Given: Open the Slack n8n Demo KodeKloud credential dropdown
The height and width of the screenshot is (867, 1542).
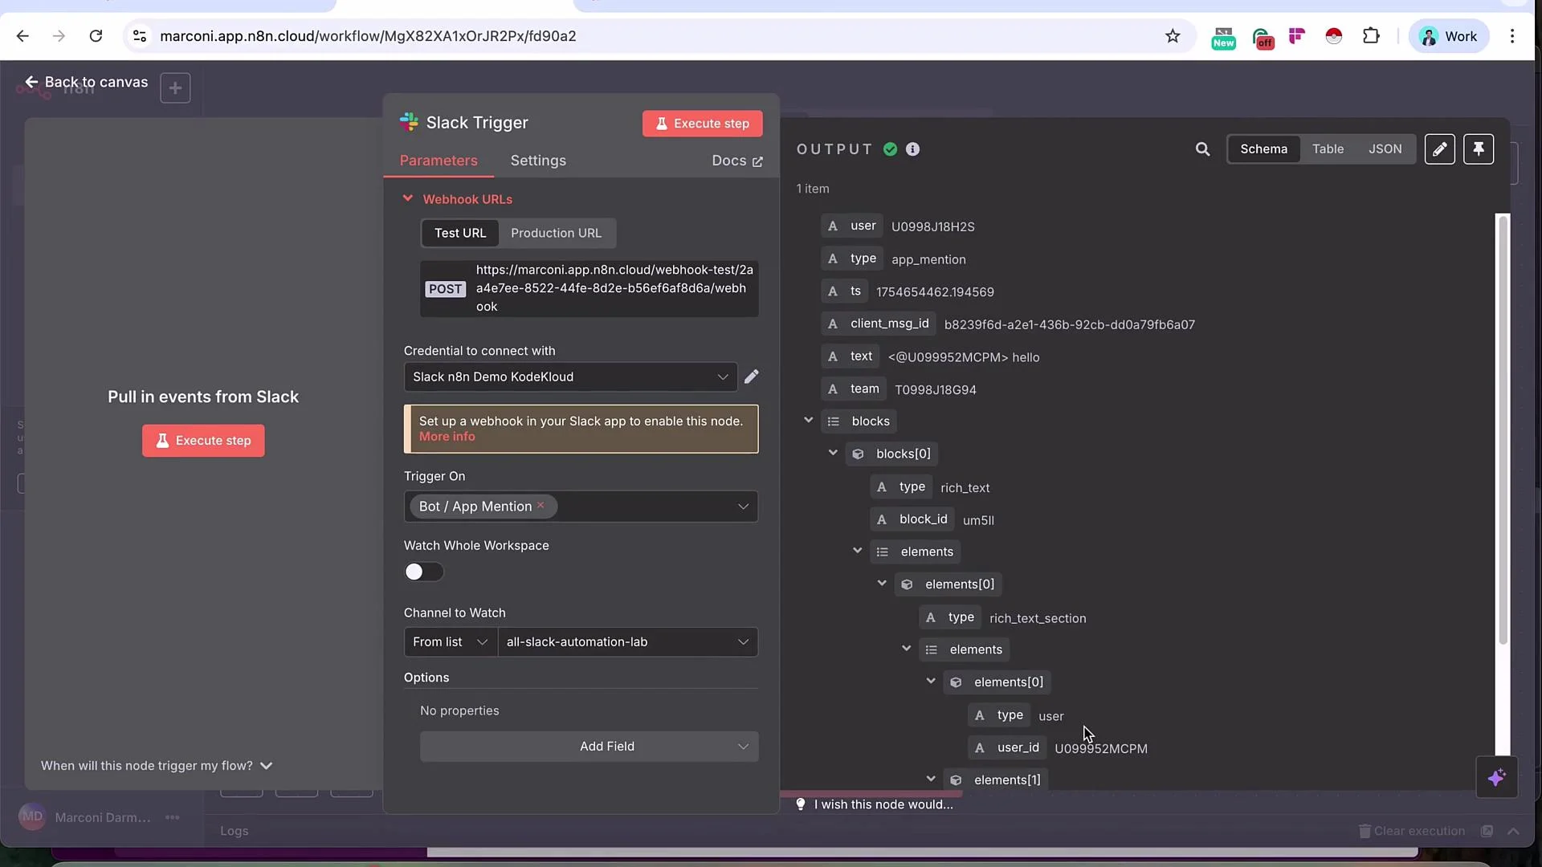Looking at the screenshot, I should 570,377.
